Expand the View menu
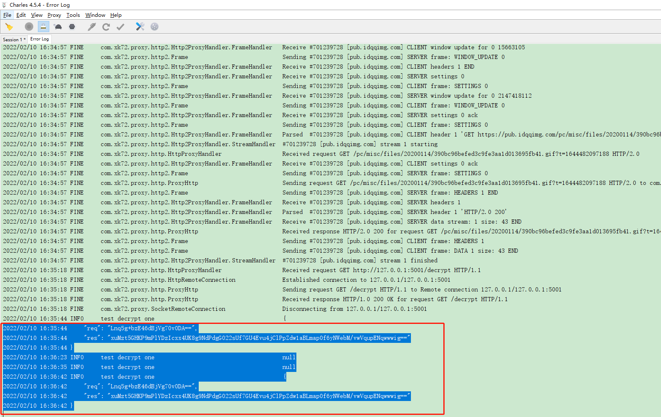Screen dimensions: 661x417 [x=37, y=15]
